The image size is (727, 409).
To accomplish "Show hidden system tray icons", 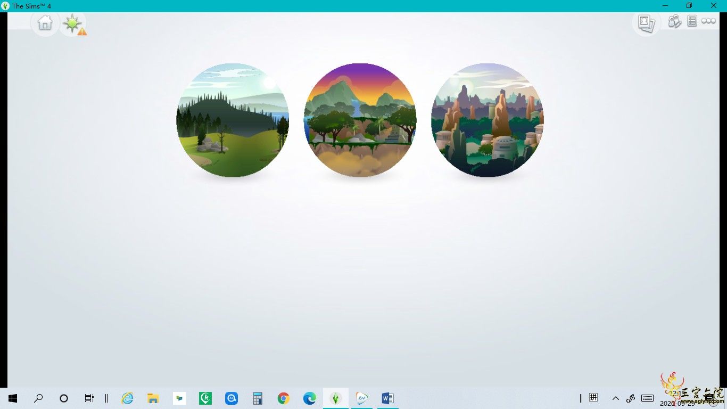I will coord(616,398).
